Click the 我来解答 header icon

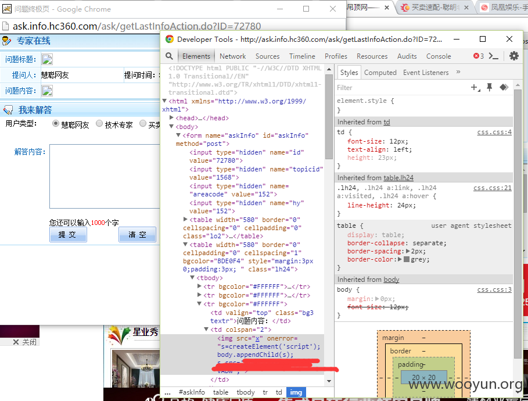(8, 110)
